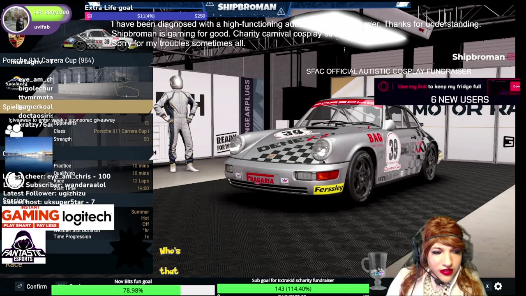Click the SHIPBROMAN banner title
526x296 pixels.
tap(247, 7)
